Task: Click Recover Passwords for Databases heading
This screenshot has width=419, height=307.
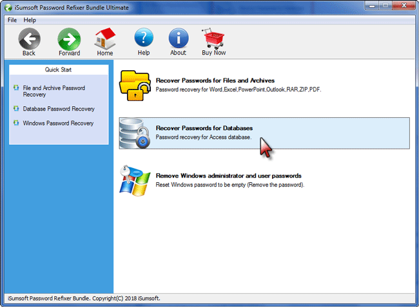Action: 204,128
